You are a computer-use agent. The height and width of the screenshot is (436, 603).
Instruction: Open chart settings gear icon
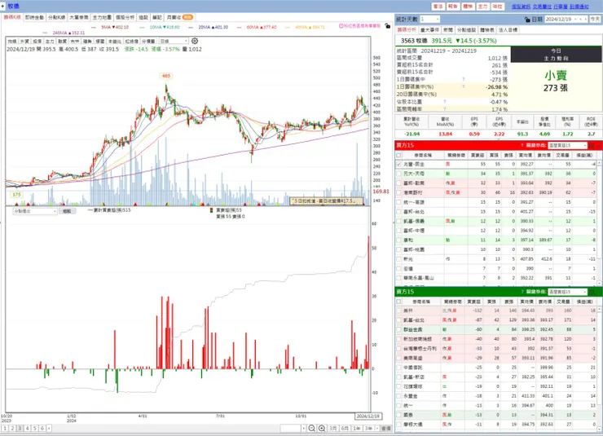195,41
